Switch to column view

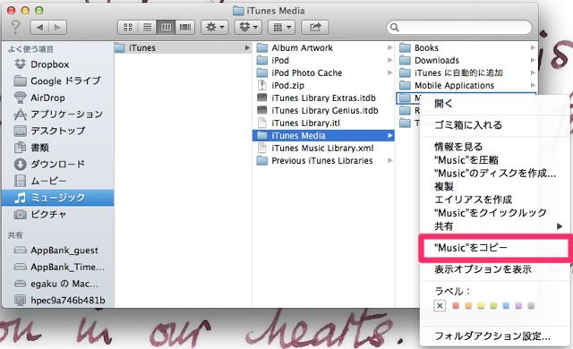coord(166,27)
